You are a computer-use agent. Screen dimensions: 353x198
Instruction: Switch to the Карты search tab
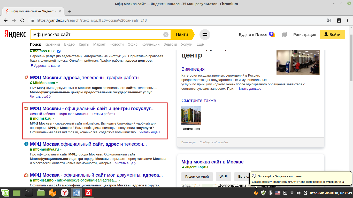[84, 44]
